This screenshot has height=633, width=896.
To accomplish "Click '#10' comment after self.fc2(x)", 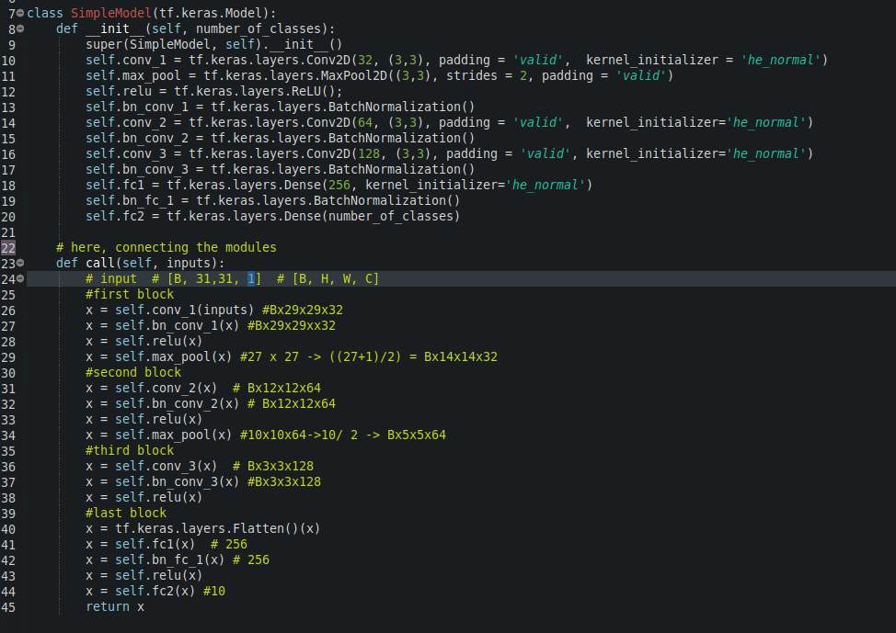I will click(x=214, y=591).
